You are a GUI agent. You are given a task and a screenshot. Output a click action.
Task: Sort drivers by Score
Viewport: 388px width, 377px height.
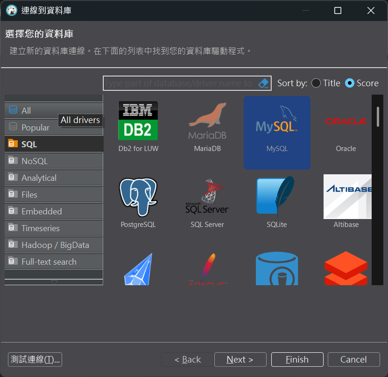pyautogui.click(x=362, y=83)
